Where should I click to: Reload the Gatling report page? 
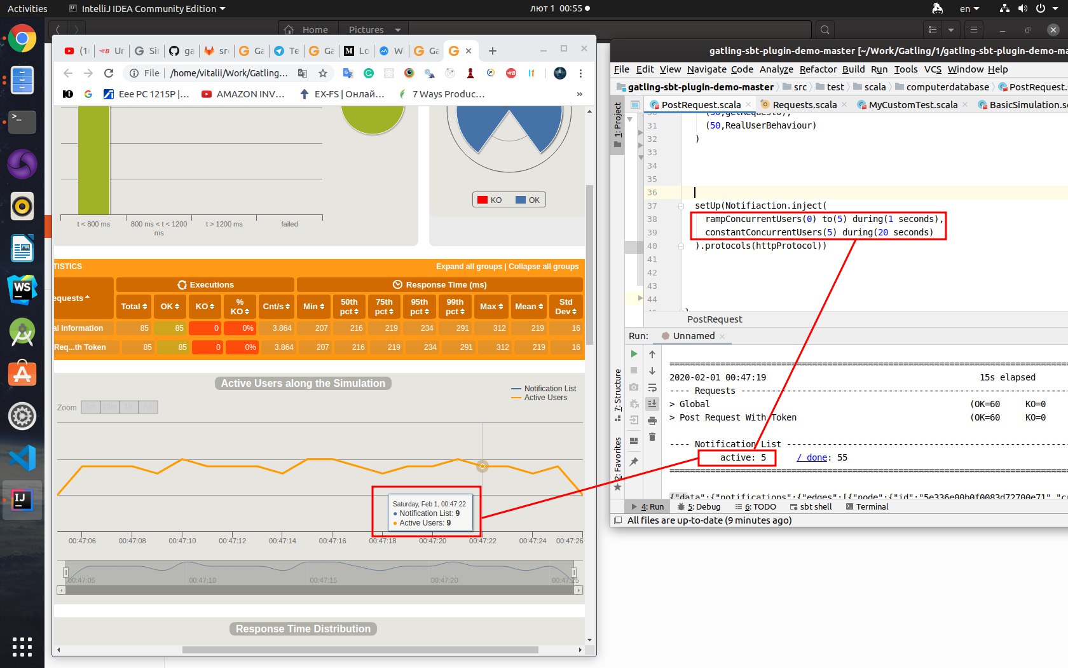(x=109, y=73)
